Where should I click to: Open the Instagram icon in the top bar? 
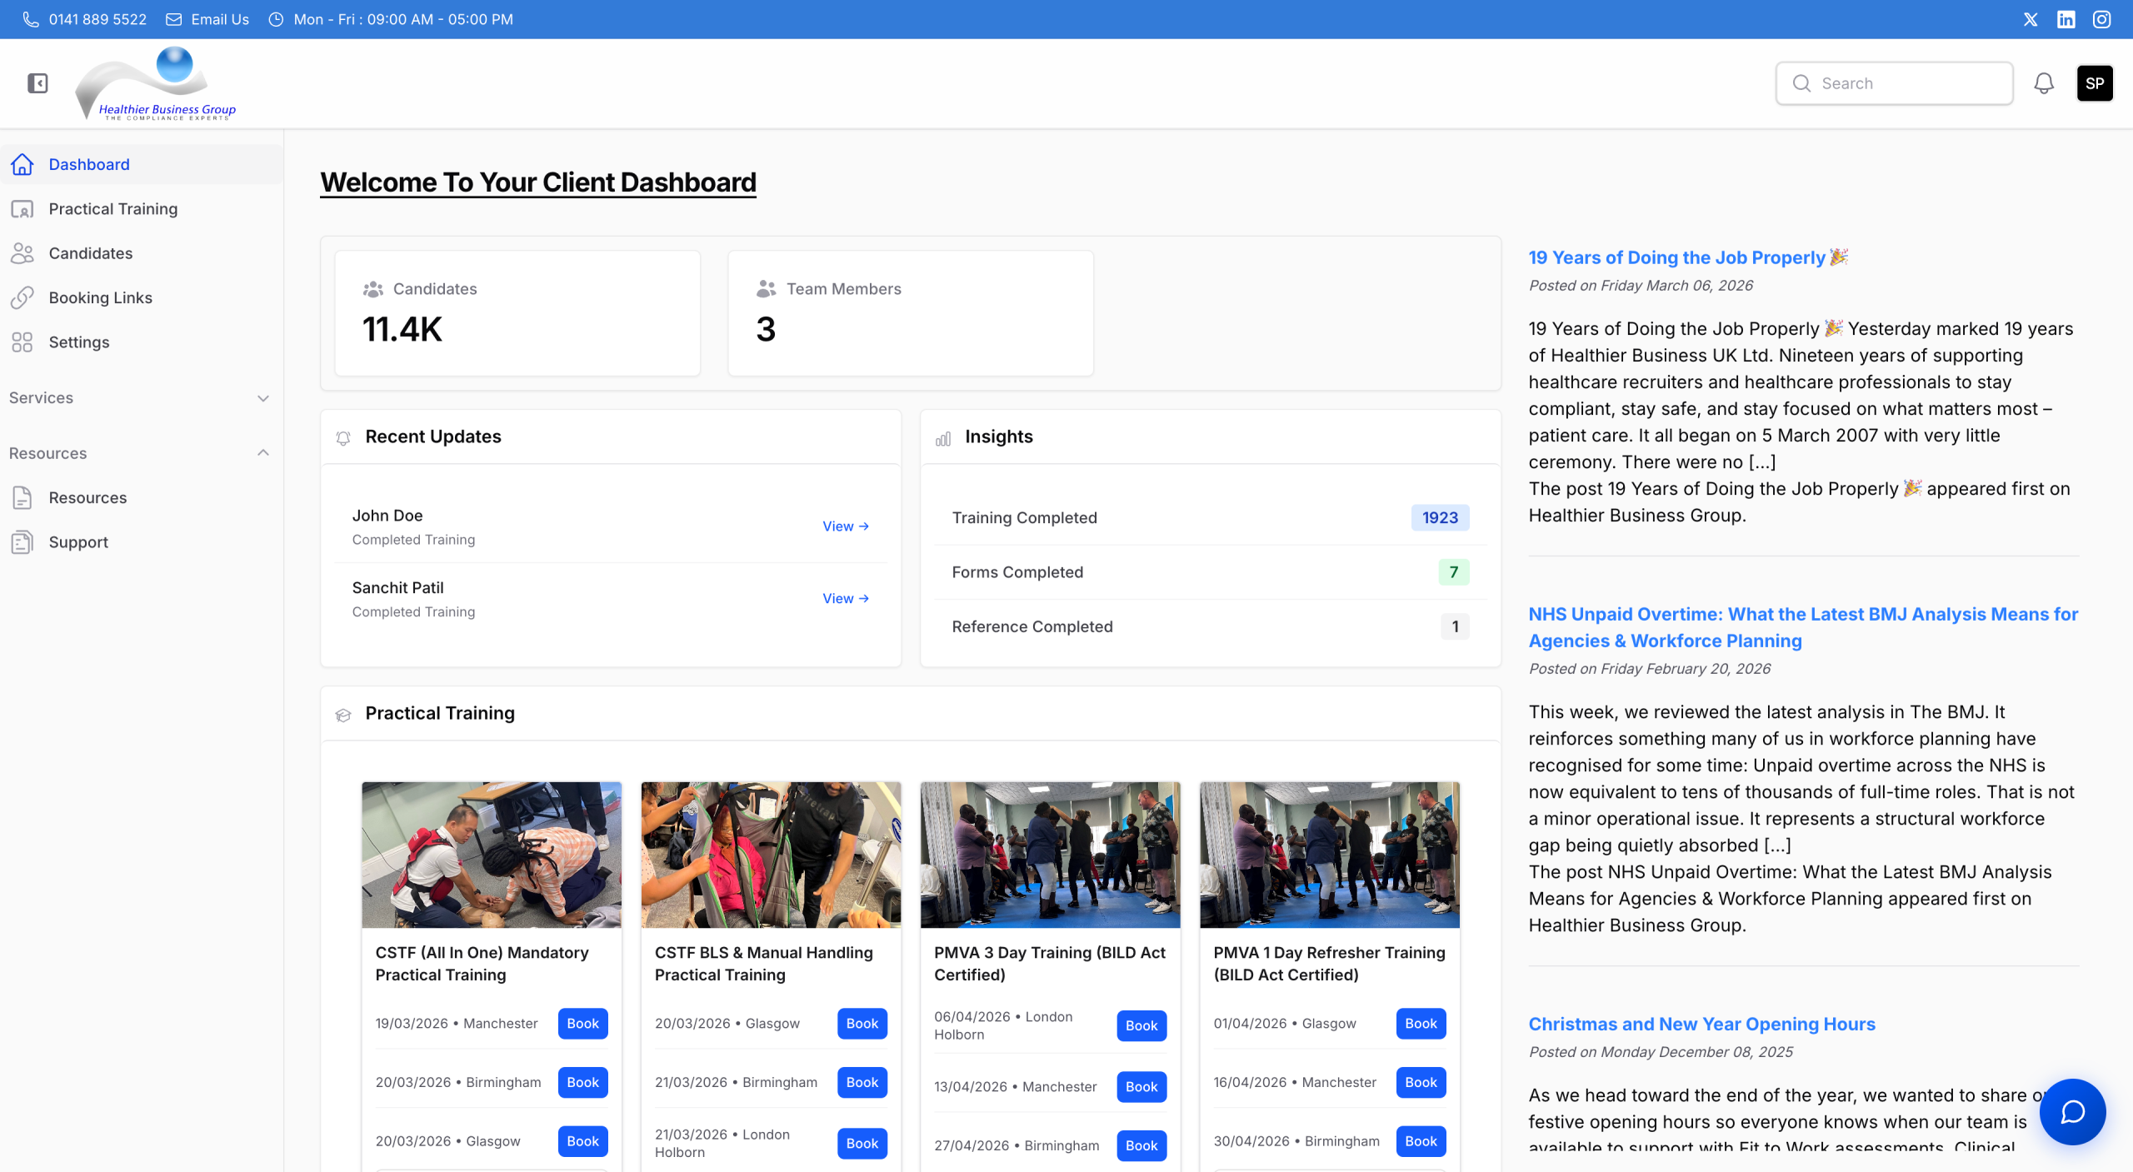2103,19
